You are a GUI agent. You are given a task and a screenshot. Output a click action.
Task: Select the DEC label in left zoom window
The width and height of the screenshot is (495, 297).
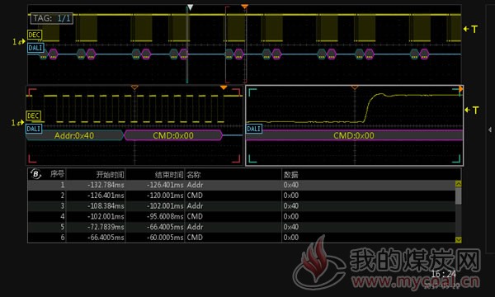34,115
